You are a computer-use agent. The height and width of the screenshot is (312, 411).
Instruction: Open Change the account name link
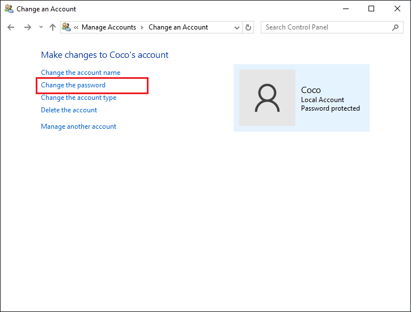(80, 73)
